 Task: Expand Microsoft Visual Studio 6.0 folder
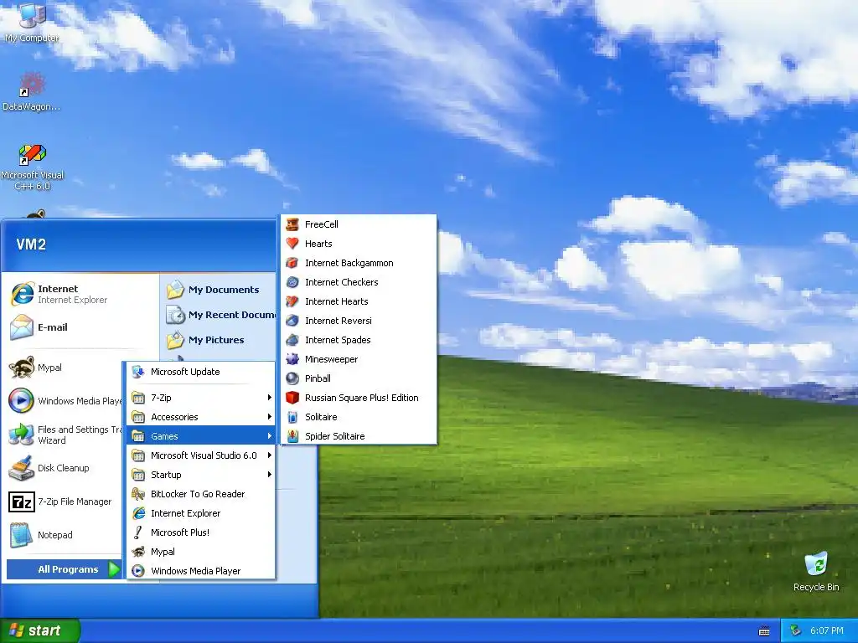pos(201,455)
